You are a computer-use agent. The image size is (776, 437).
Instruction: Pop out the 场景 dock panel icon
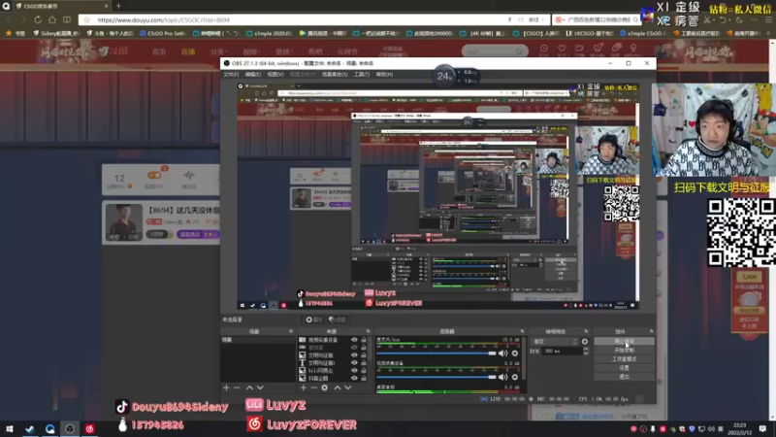(291, 331)
